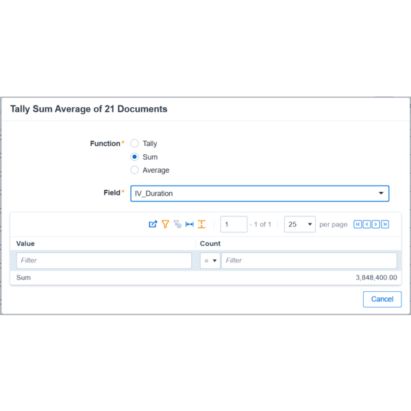The height and width of the screenshot is (411, 411).
Task: Open the Count filter operator dropdown
Action: click(210, 261)
